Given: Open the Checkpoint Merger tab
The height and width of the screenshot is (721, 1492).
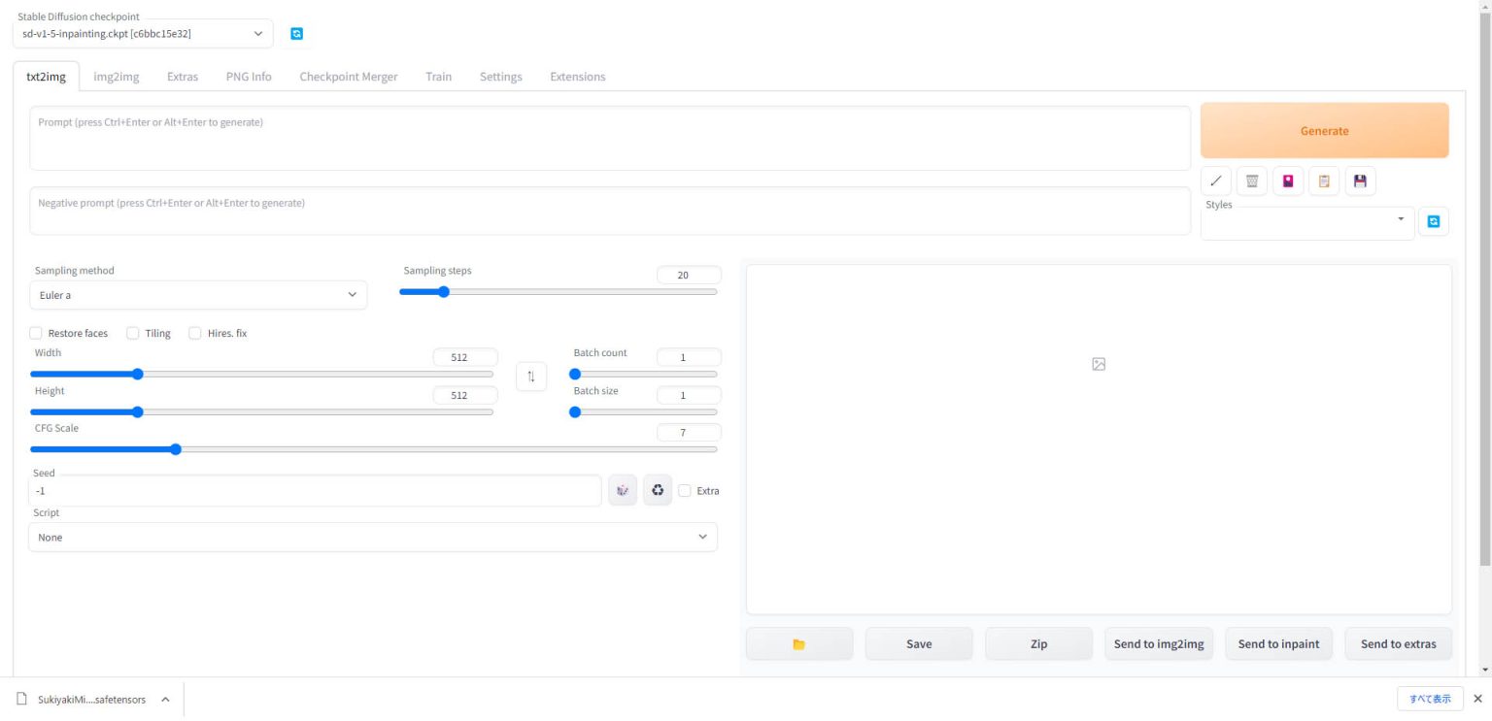Looking at the screenshot, I should pyautogui.click(x=348, y=76).
